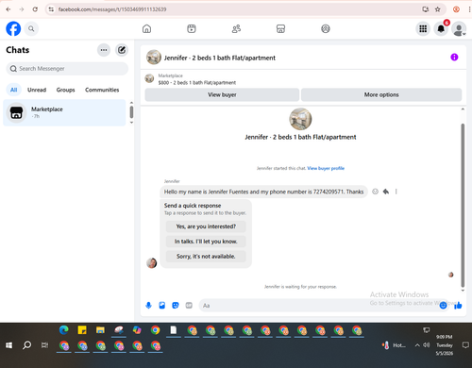Launch Microsoft Edge from taskbar
Image resolution: width=472 pixels, height=368 pixels.
tap(64, 330)
